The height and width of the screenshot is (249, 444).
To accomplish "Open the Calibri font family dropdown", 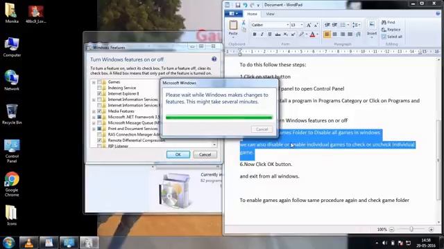I will 287,25.
